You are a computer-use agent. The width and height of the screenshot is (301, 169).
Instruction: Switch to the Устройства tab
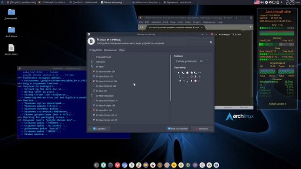[95, 50]
